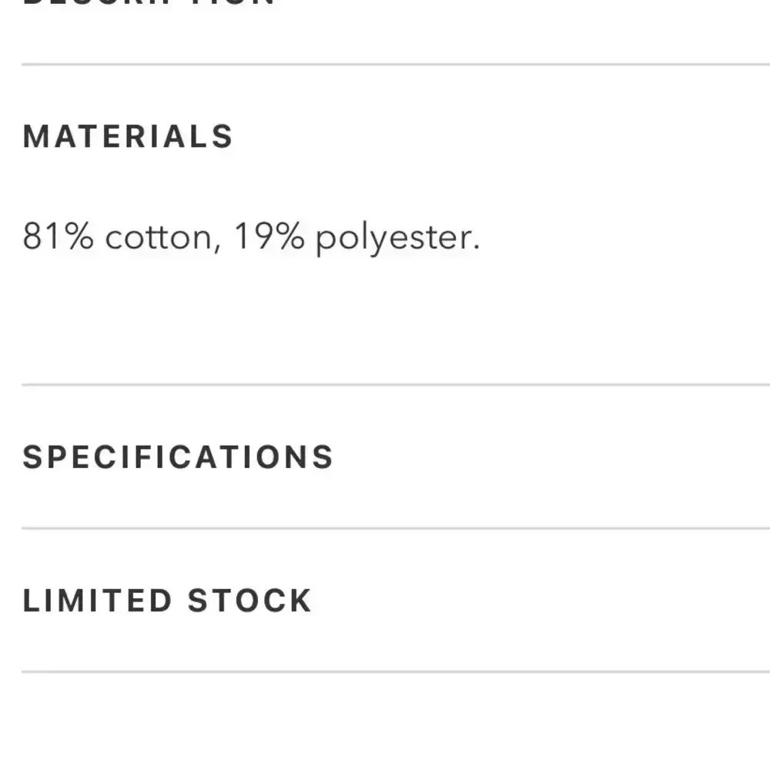The height and width of the screenshot is (770, 770).
Task: Click "81%" in the materials text
Action: pos(58,237)
